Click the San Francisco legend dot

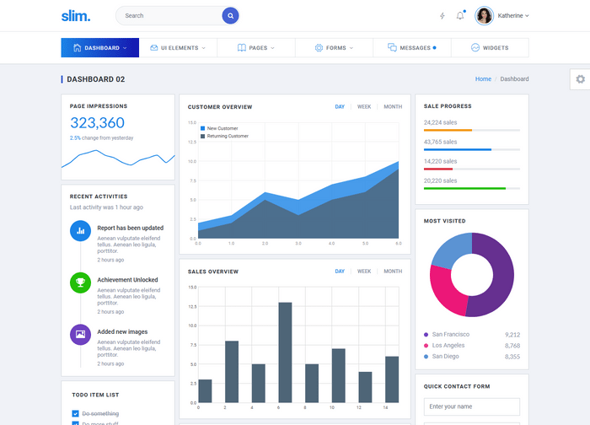click(426, 335)
